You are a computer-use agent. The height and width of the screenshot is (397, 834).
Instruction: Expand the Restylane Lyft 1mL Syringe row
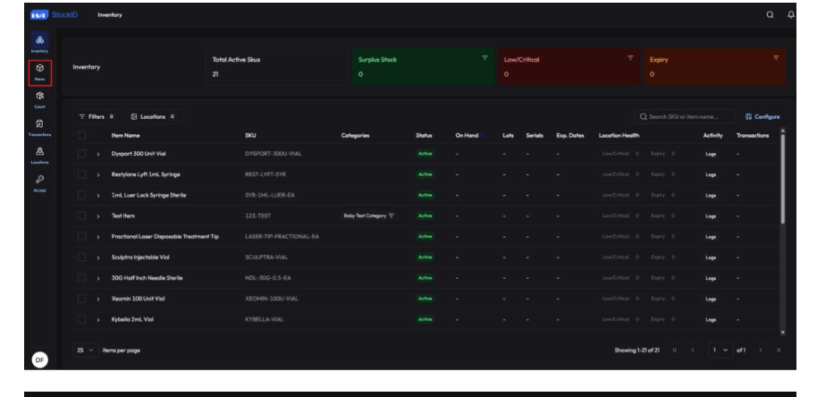(98, 174)
